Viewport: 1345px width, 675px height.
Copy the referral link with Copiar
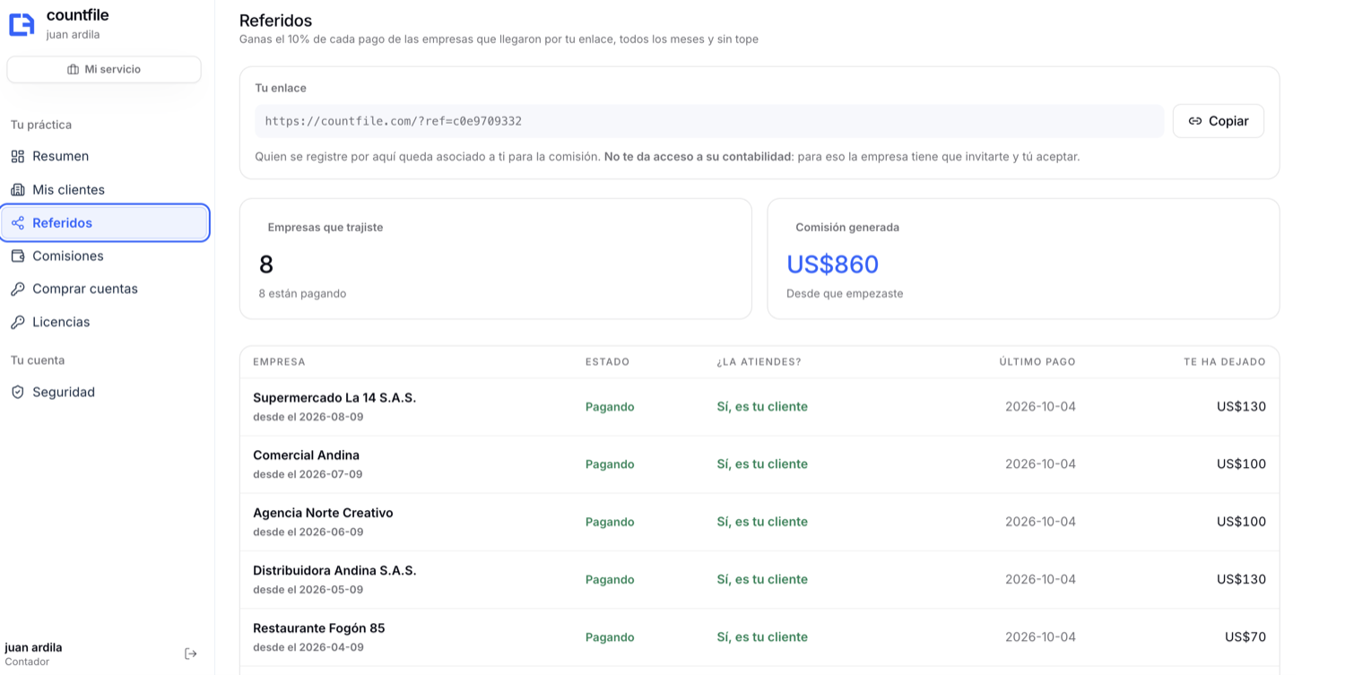1218,121
